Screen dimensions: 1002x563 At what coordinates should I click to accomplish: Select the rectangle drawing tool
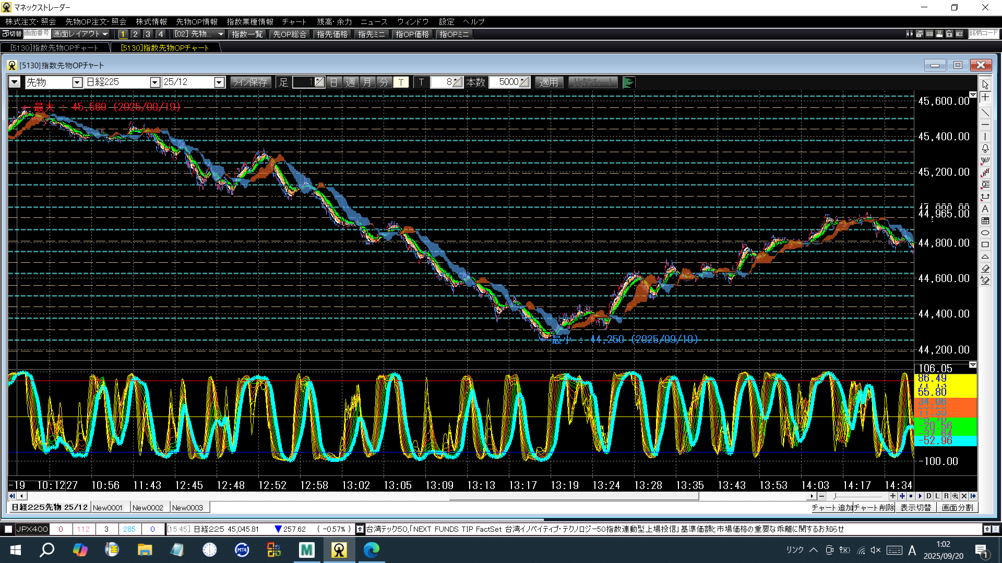pos(985,244)
